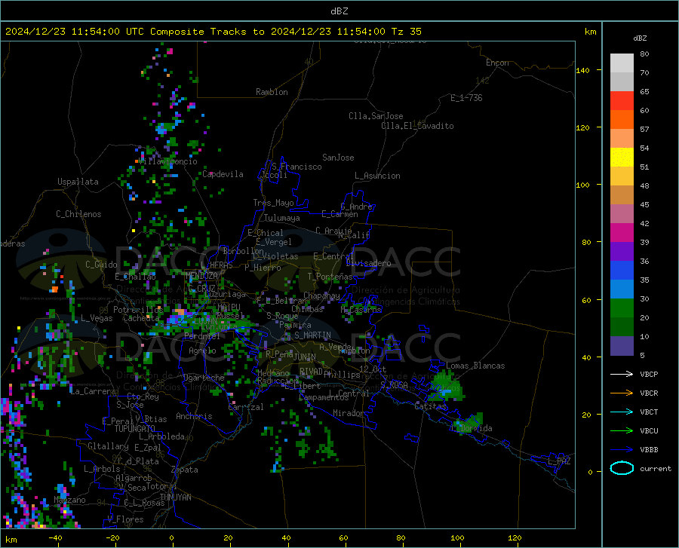Image resolution: width=679 pixels, height=548 pixels.
Task: Click the L_Vegas label
Action: point(97,318)
